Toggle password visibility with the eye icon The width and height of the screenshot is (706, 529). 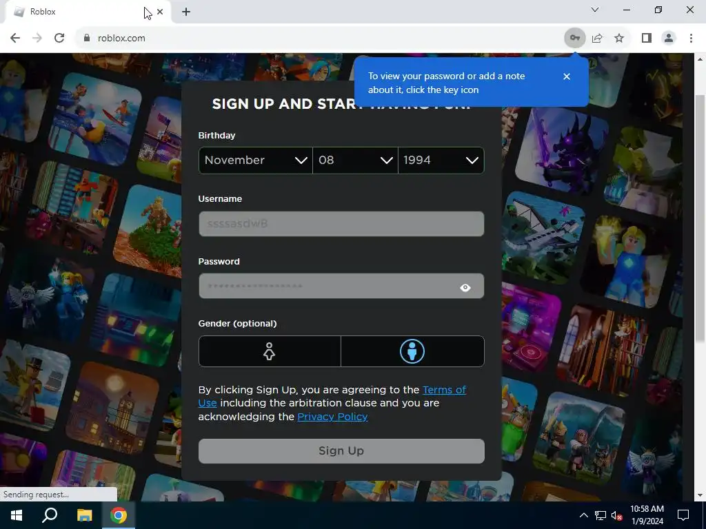coord(465,287)
